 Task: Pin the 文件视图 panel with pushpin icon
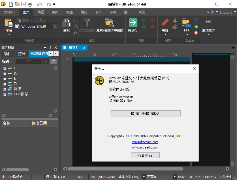(50, 47)
